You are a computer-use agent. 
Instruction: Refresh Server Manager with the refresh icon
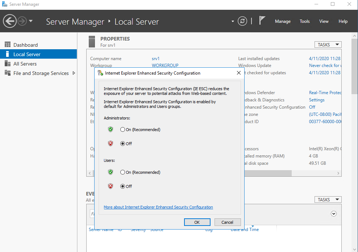pyautogui.click(x=242, y=21)
